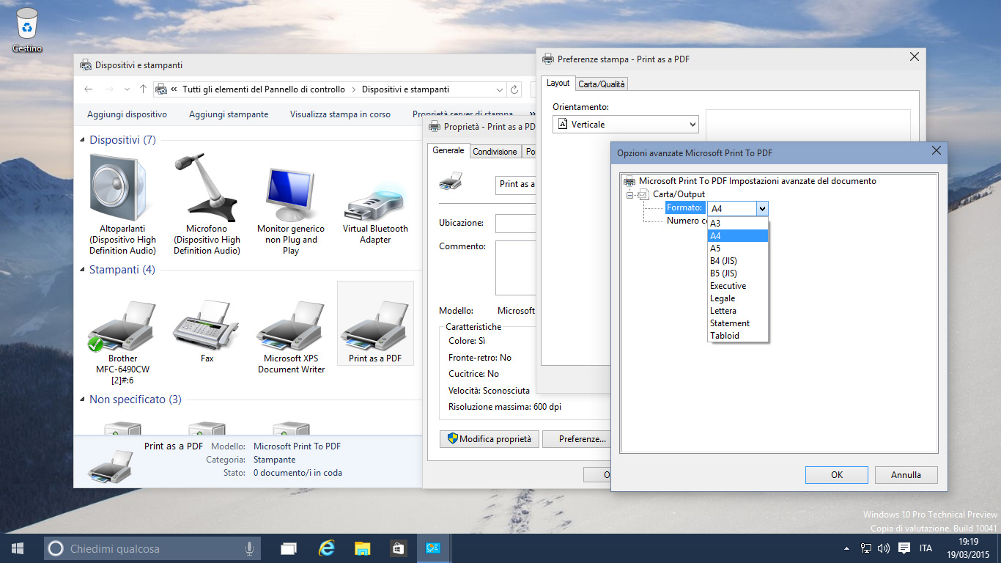Switch to the Layout tab
The image size is (1001, 563).
[x=558, y=83]
